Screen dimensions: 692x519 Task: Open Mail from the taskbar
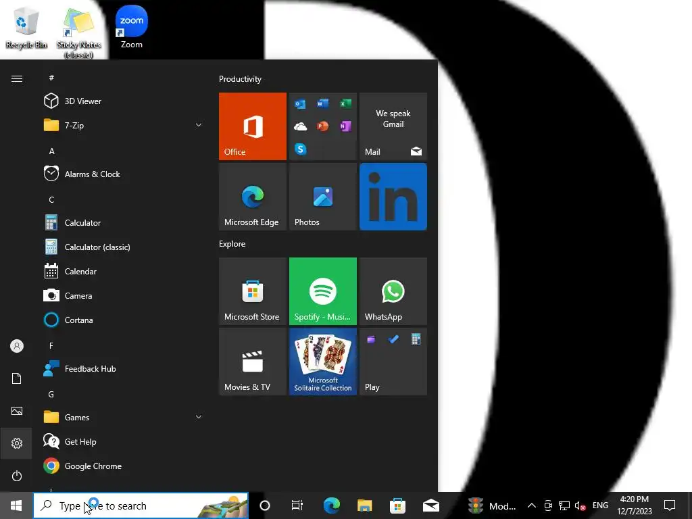[x=430, y=505]
